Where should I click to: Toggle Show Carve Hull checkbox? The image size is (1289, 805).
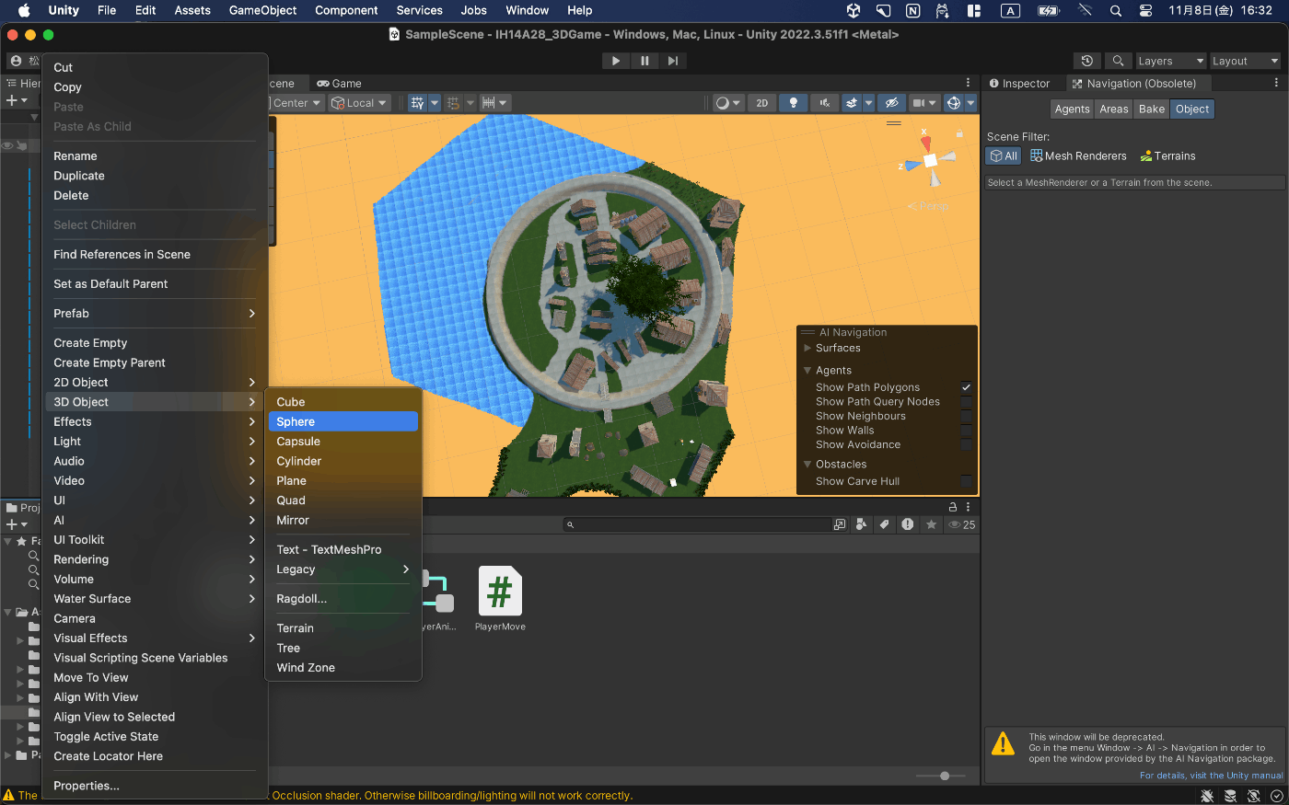point(967,481)
